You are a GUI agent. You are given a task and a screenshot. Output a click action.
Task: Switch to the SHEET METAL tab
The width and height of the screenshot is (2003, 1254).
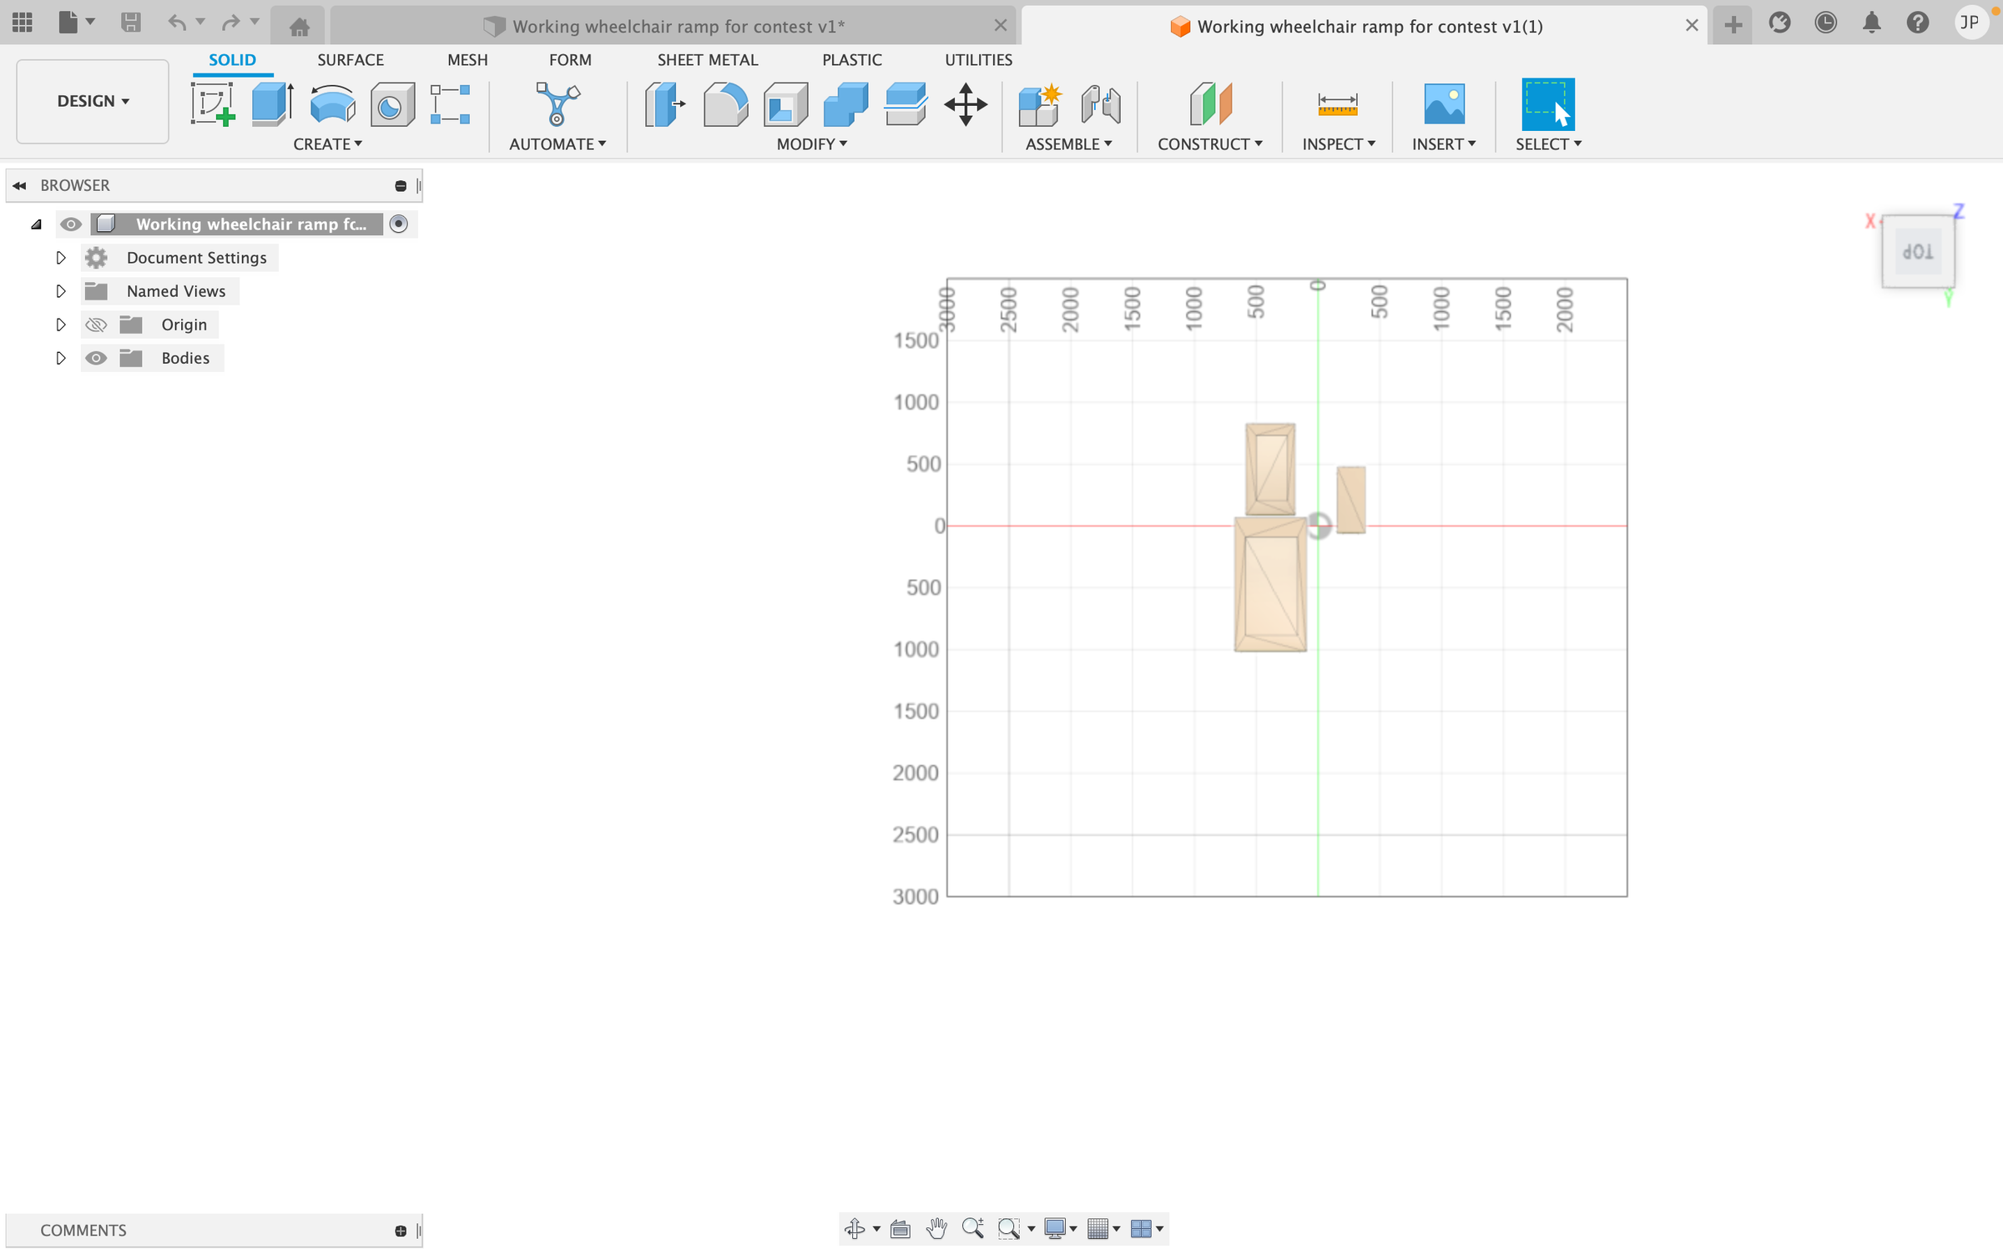click(x=707, y=60)
